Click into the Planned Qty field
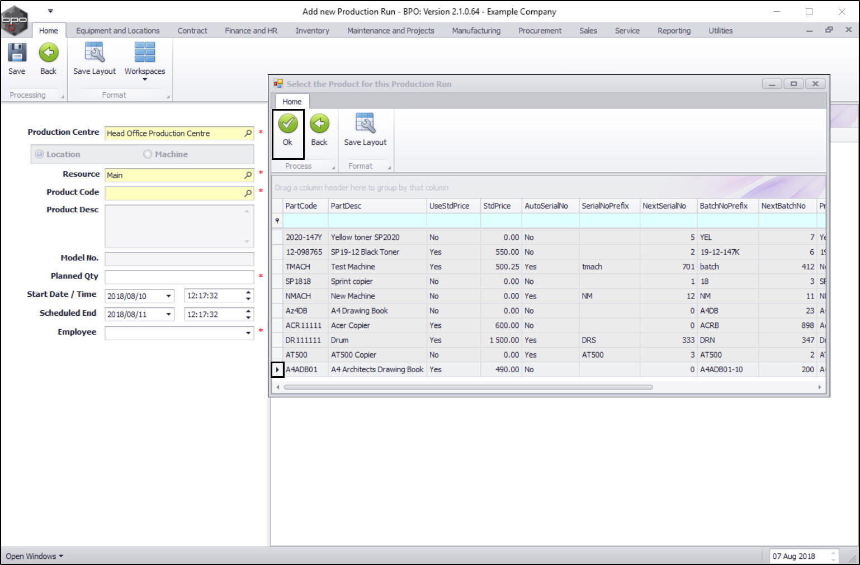860x565 pixels. [x=179, y=277]
